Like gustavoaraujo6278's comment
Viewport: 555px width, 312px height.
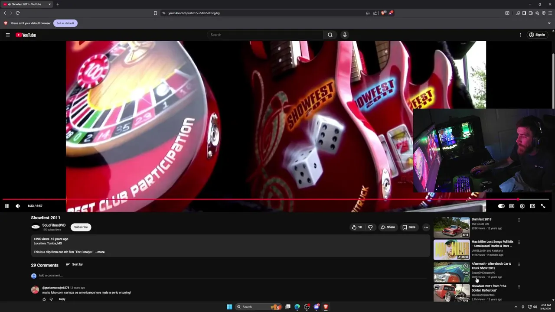[x=44, y=299]
